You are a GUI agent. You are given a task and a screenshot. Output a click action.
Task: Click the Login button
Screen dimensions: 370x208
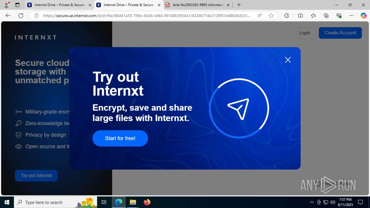click(x=305, y=33)
